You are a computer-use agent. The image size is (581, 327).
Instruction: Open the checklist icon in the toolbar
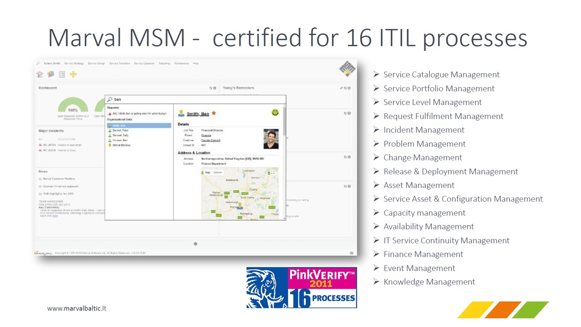62,74
